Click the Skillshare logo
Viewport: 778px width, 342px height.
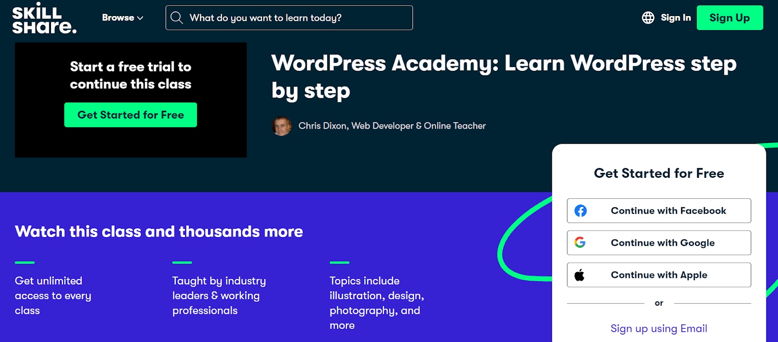[44, 18]
